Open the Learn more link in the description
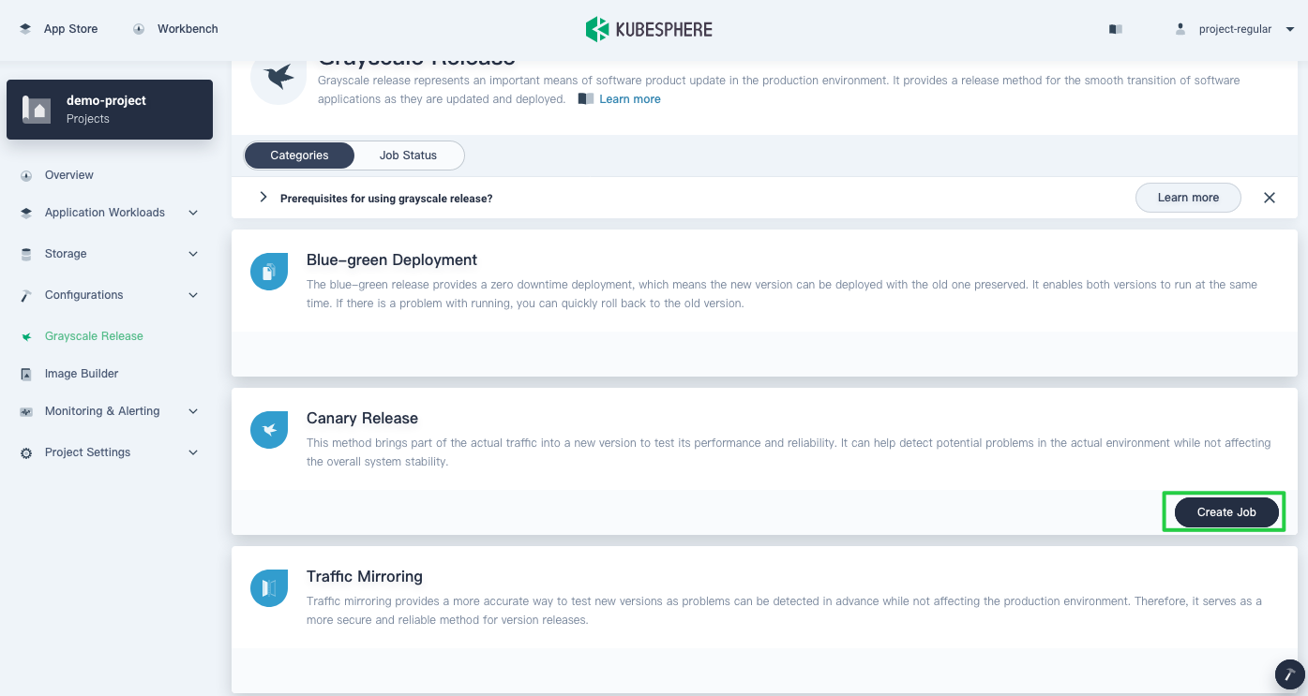Image resolution: width=1308 pixels, height=696 pixels. point(629,98)
